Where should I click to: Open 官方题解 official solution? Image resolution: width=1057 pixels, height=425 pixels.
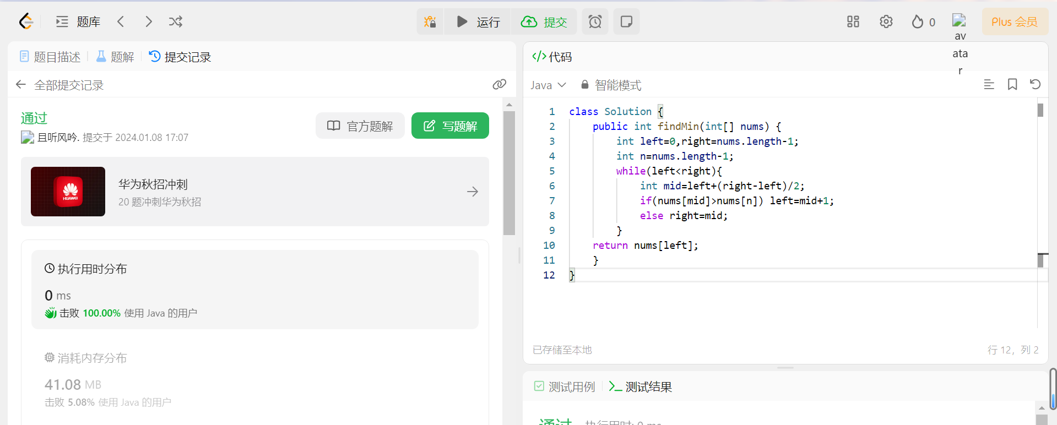tap(360, 126)
